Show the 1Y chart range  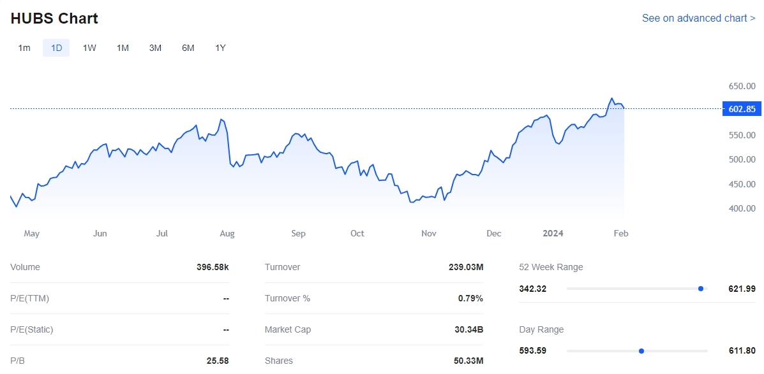[x=220, y=48]
